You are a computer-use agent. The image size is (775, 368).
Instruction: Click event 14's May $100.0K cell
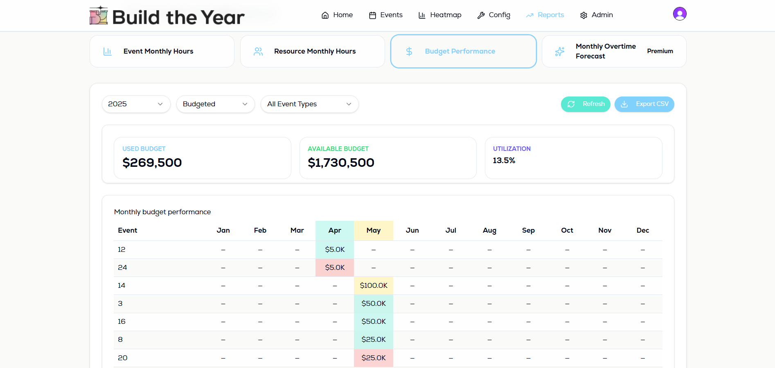pyautogui.click(x=374, y=285)
